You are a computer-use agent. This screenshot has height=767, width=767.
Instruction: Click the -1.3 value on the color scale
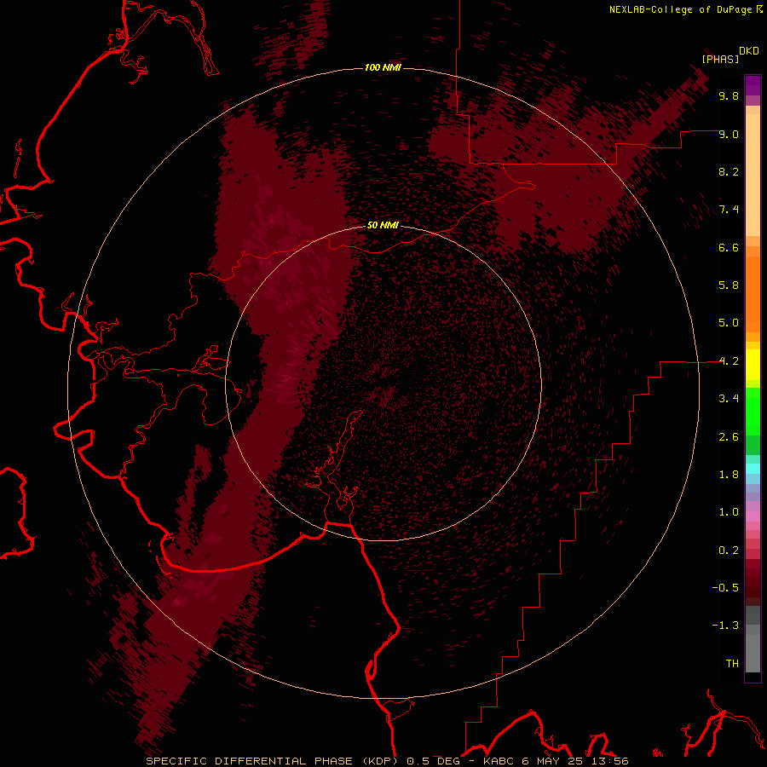tap(725, 626)
